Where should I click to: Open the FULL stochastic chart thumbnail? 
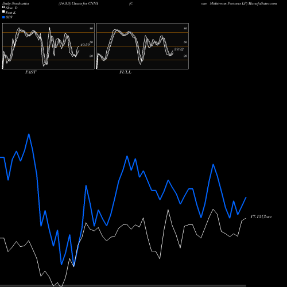click(142, 46)
